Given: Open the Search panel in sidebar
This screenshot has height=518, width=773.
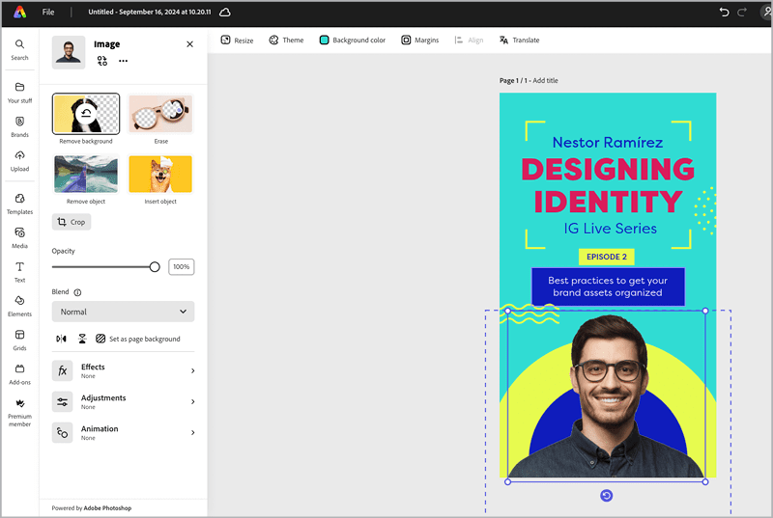Looking at the screenshot, I should tap(19, 49).
